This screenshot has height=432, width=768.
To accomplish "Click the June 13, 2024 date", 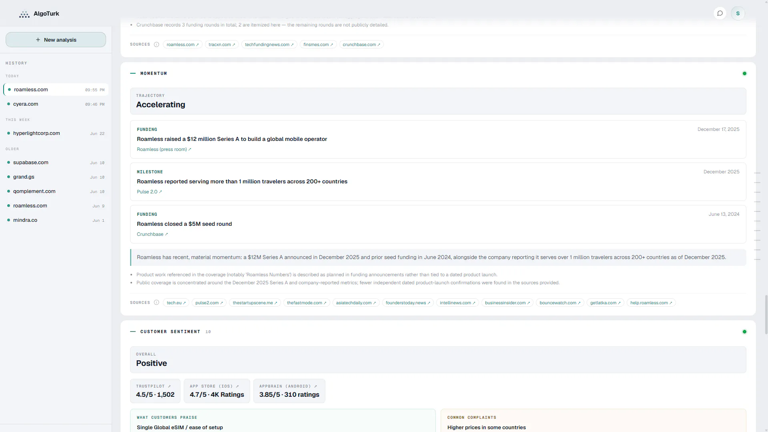I will coord(724,214).
